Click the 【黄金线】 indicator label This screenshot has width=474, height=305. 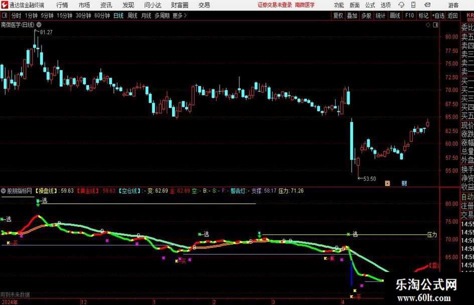(x=88, y=191)
